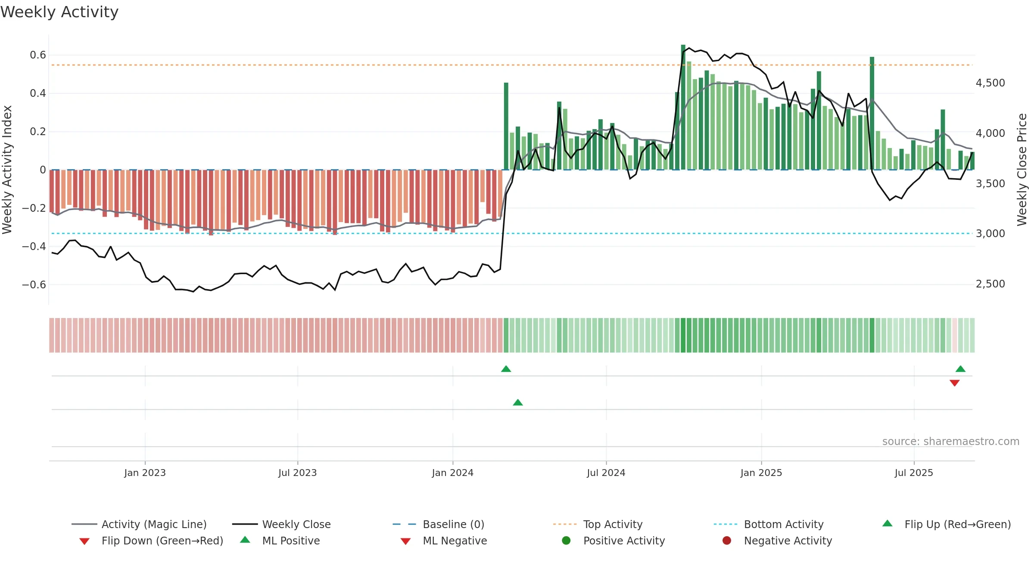Toggle Weekly Close legend entry
1034x581 pixels.
281,524
